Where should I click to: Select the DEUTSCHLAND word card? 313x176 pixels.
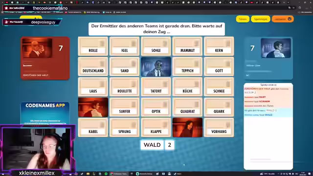click(93, 66)
